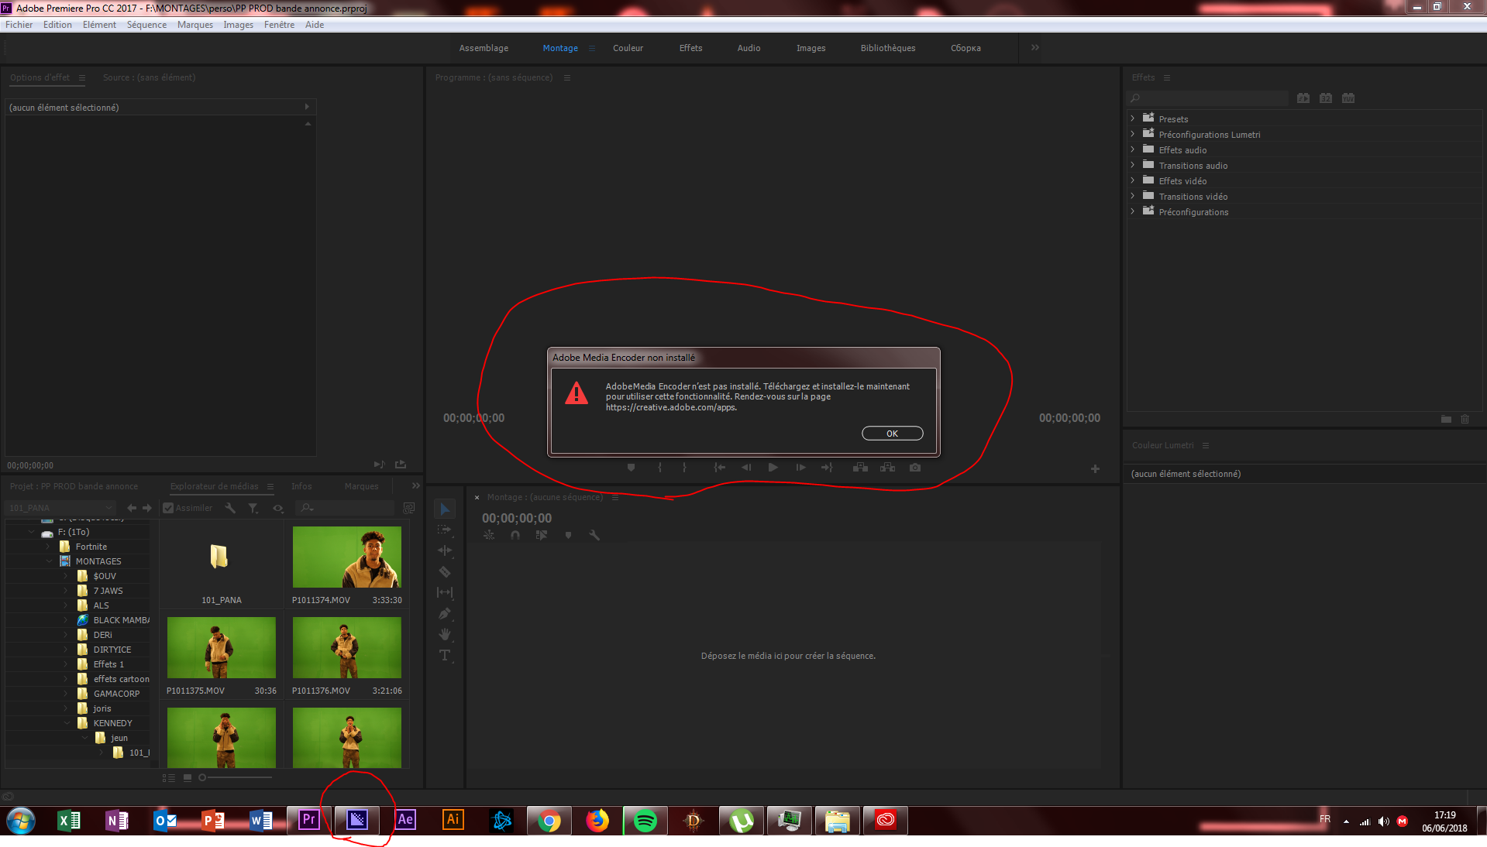
Task: Click the Play button in Program monitor
Action: [x=773, y=468]
